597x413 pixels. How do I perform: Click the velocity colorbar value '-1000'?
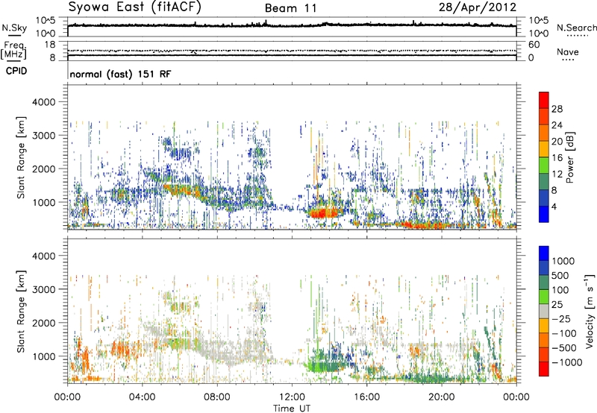tap(566, 362)
